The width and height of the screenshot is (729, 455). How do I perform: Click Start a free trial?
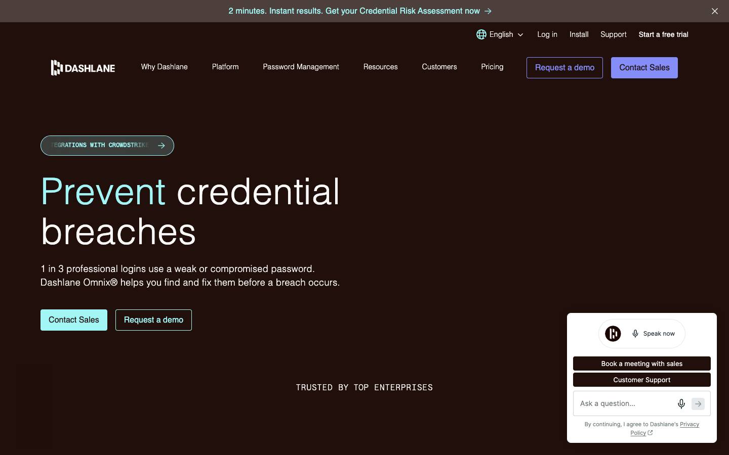tap(663, 34)
